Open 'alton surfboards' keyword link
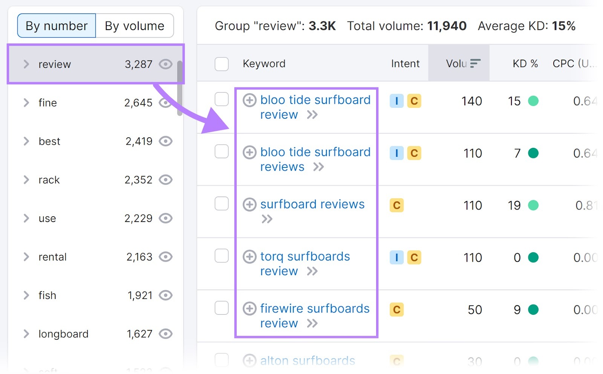Viewport: 603px width, 374px height. pos(308,361)
